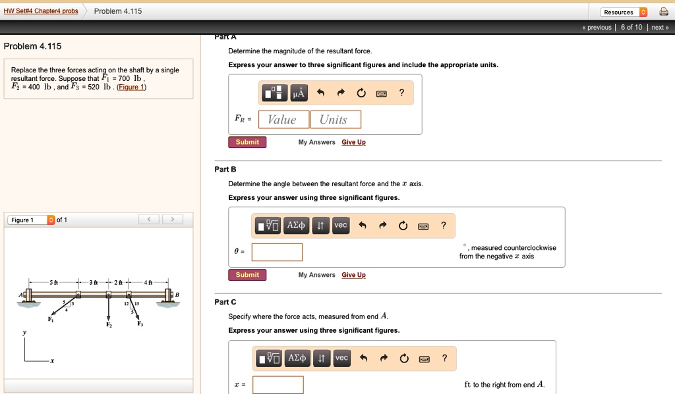Select the vec button in Part B toolbar
675x394 pixels.
pyautogui.click(x=340, y=226)
